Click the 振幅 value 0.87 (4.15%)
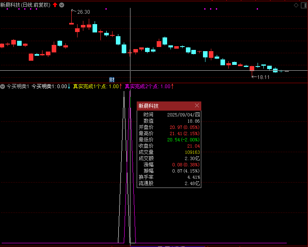The height and width of the screenshot is (247, 308). (x=186, y=171)
